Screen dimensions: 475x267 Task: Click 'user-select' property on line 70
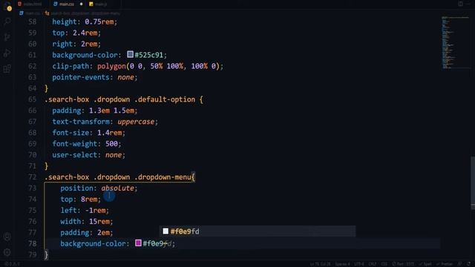[x=74, y=155]
